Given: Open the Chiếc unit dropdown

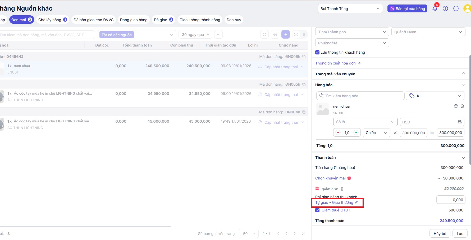Looking at the screenshot, I should pos(376,133).
